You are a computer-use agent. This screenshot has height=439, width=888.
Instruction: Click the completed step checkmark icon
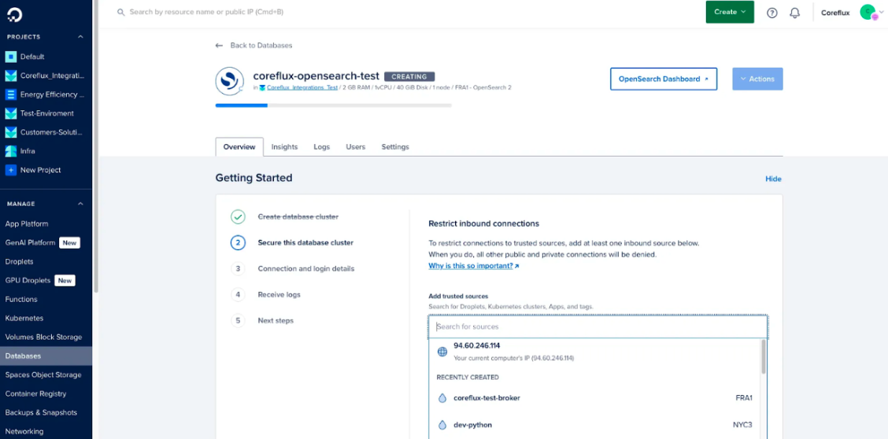238,216
